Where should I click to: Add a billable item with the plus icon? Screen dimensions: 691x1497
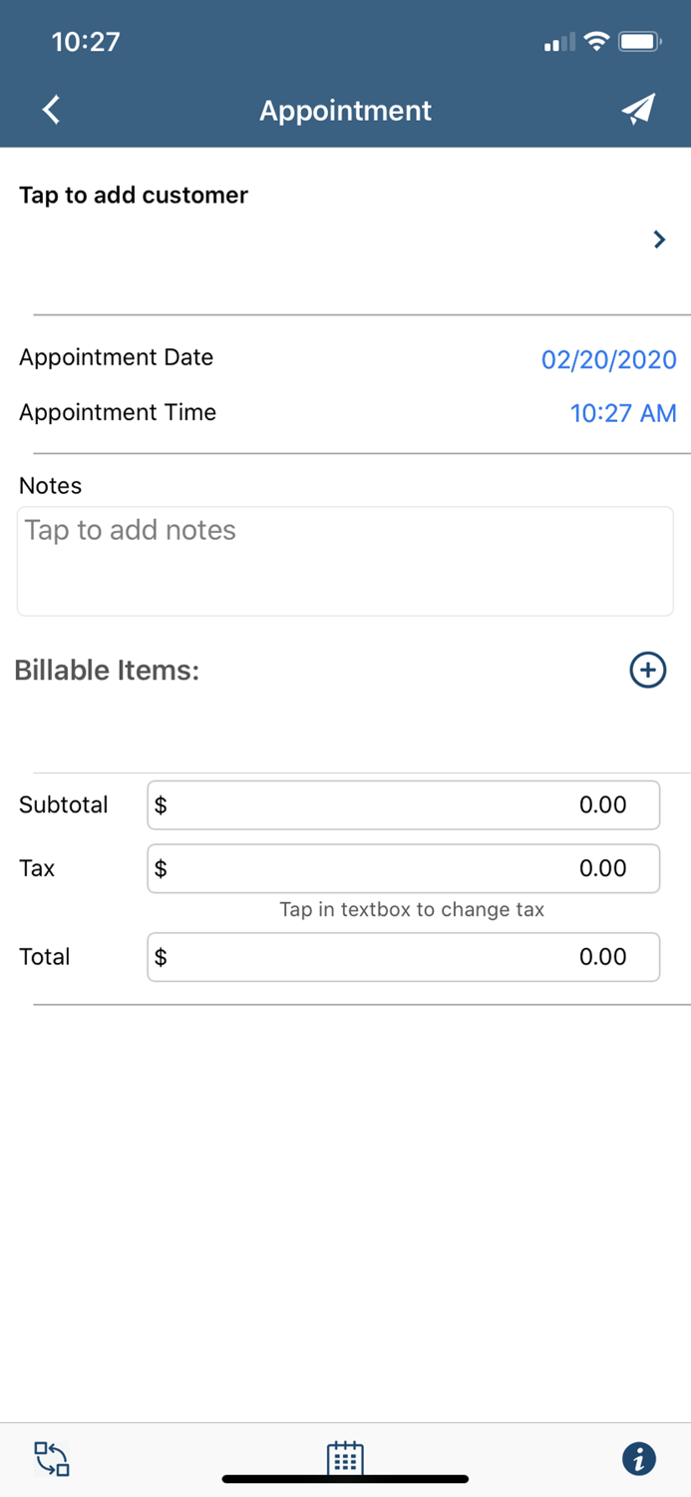(x=647, y=670)
